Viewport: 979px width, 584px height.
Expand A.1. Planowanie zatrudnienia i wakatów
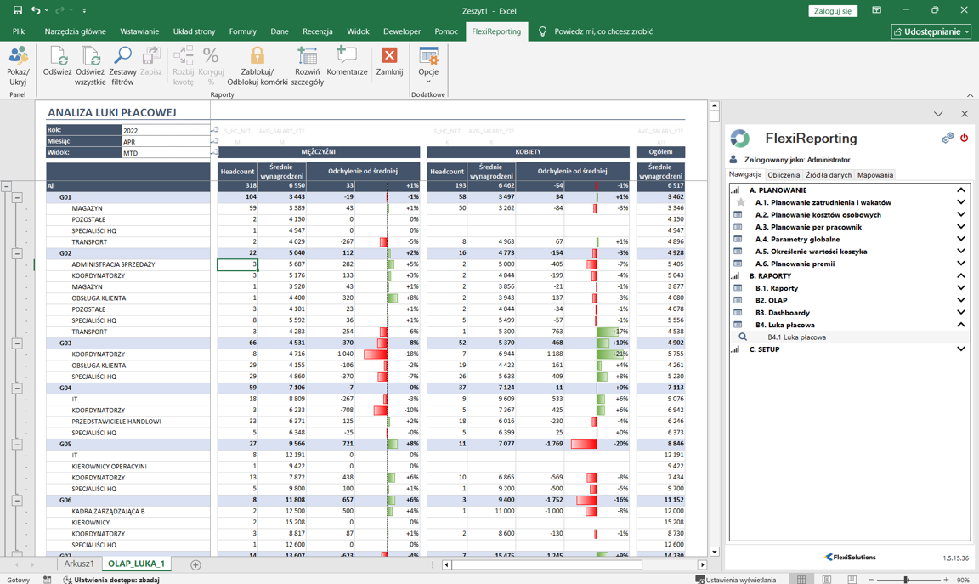coord(961,203)
